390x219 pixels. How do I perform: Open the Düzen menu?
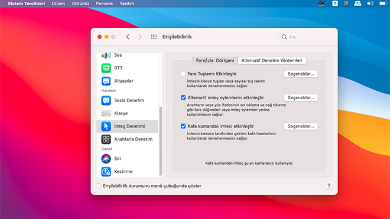pyautogui.click(x=58, y=4)
